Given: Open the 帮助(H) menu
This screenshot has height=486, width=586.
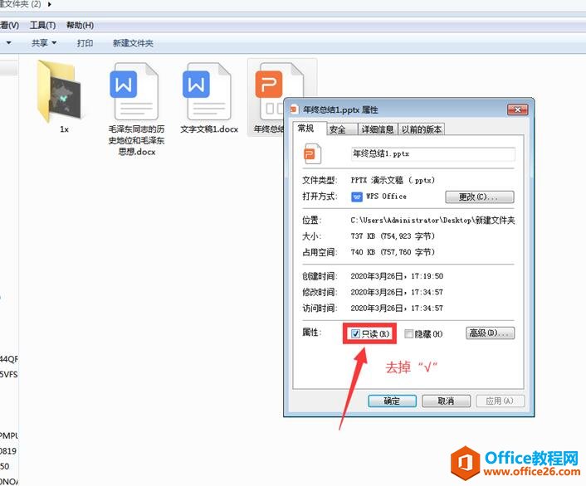Looking at the screenshot, I should tap(80, 26).
